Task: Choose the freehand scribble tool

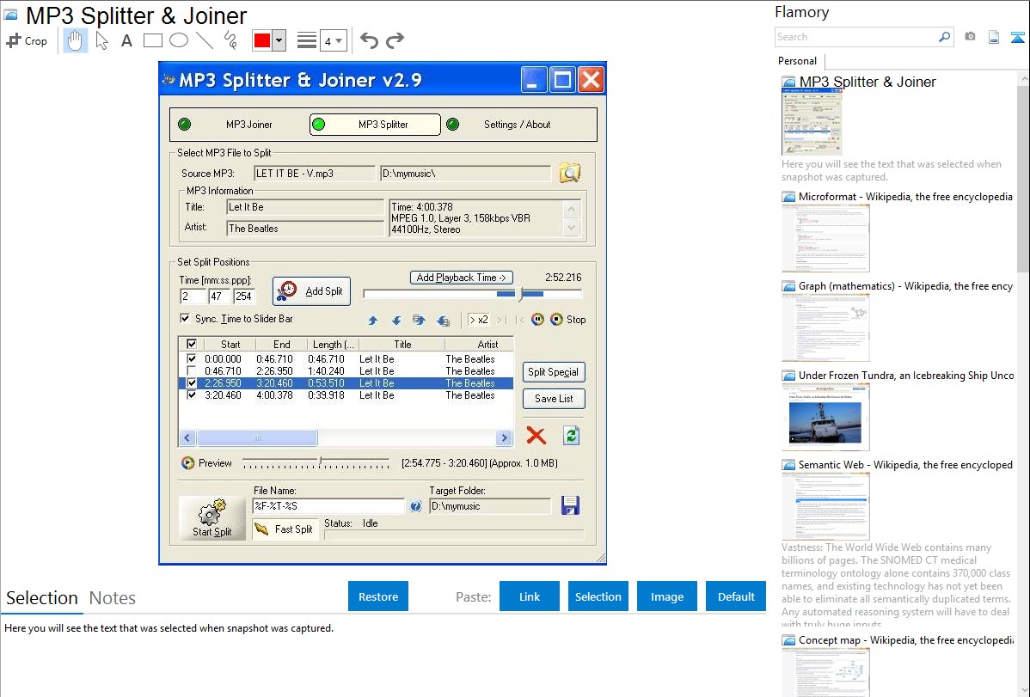Action: point(230,40)
